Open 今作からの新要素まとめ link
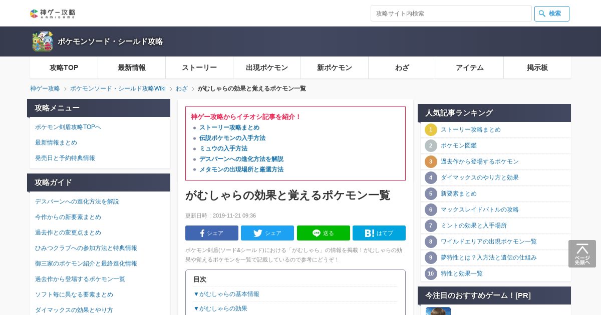This screenshot has width=601, height=315. pos(68,217)
